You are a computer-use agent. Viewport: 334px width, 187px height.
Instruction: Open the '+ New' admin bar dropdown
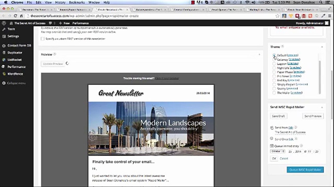click(x=64, y=23)
